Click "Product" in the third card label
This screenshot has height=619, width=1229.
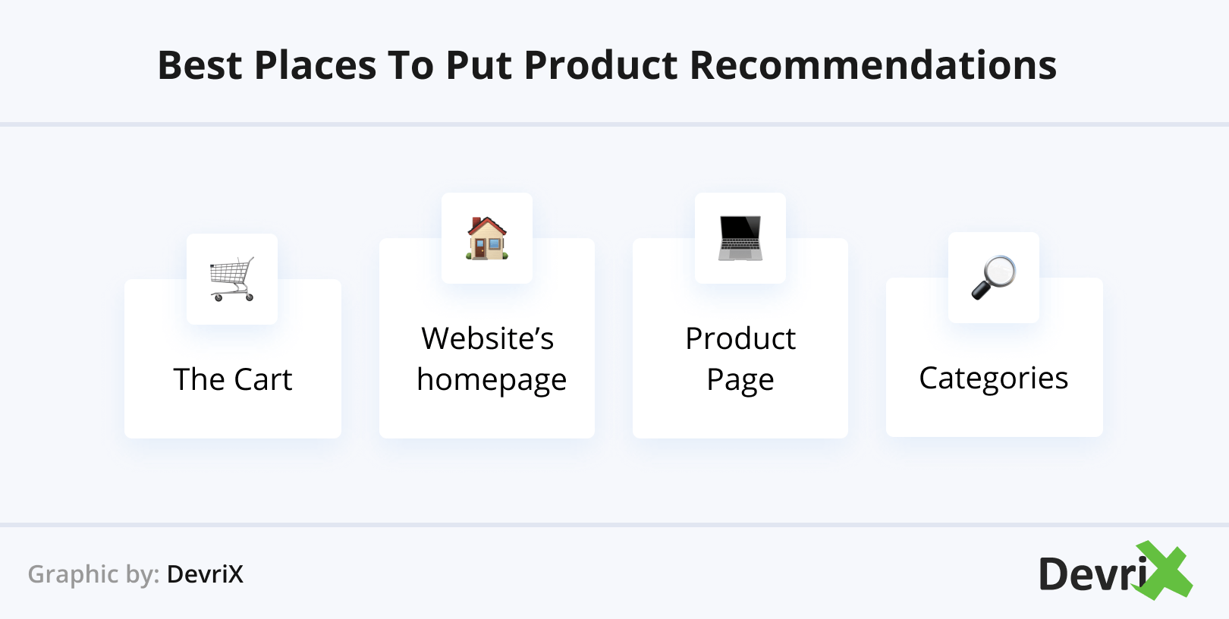coord(740,338)
